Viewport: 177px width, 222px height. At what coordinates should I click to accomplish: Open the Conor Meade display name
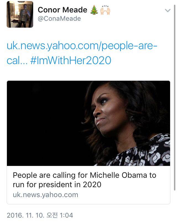coord(62,10)
